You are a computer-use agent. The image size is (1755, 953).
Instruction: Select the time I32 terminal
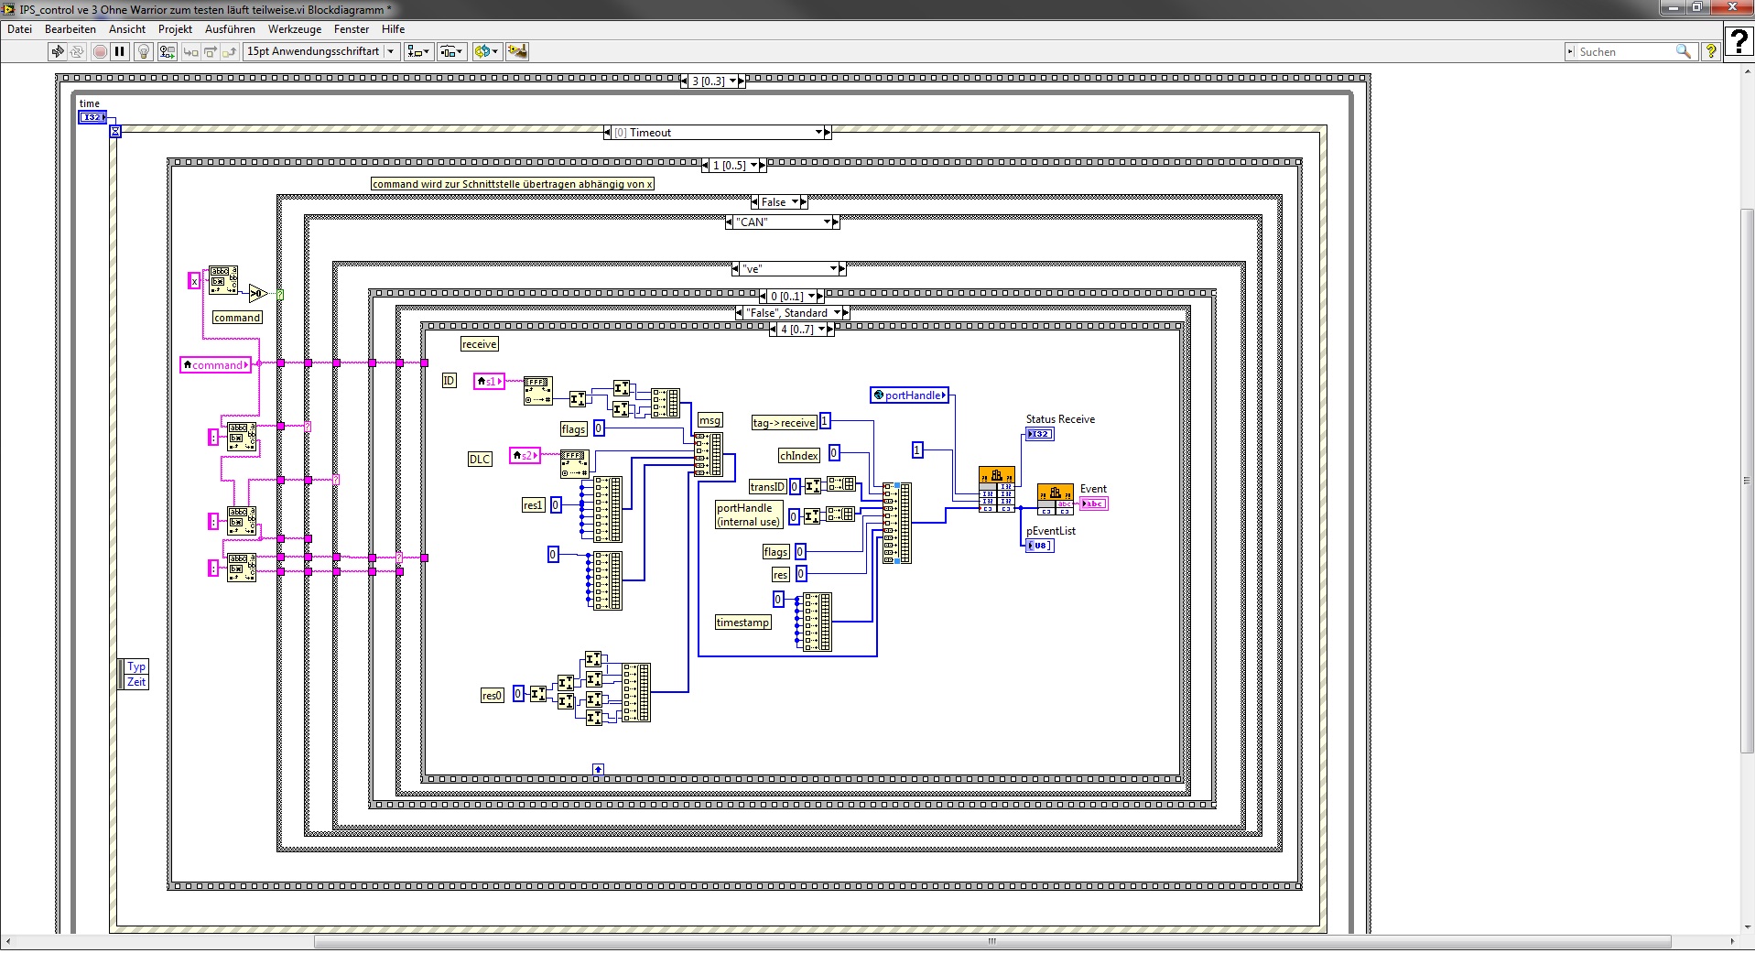tap(92, 117)
